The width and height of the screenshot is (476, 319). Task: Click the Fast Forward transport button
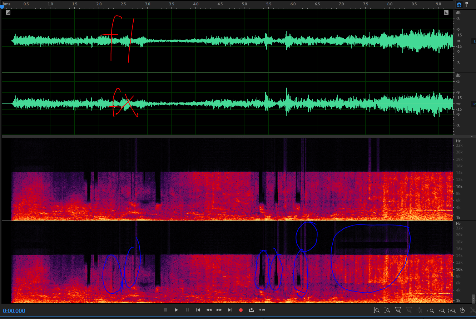point(219,310)
